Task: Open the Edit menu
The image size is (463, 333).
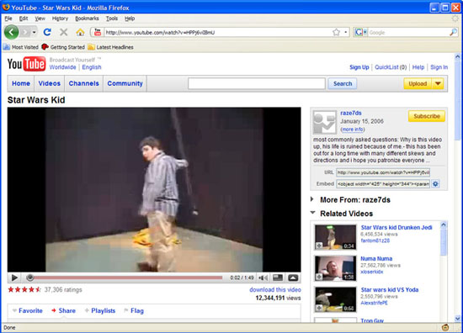Action: 24,18
